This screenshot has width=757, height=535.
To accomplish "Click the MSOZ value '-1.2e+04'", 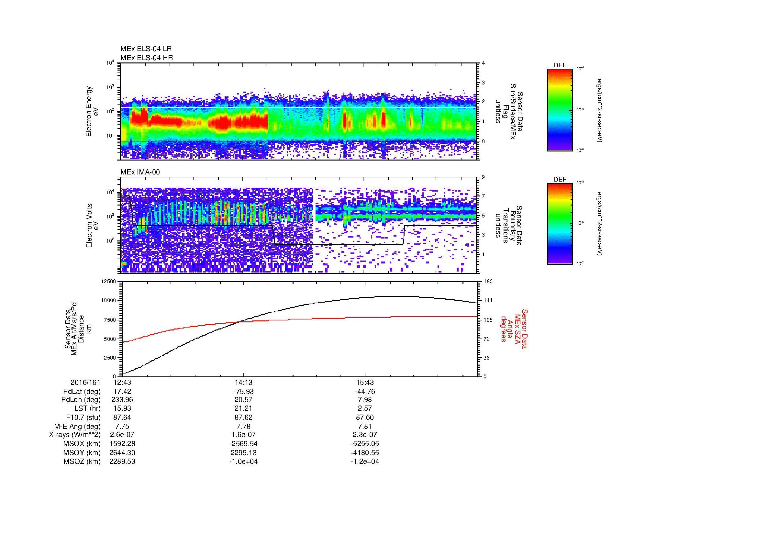I will pyautogui.click(x=365, y=462).
